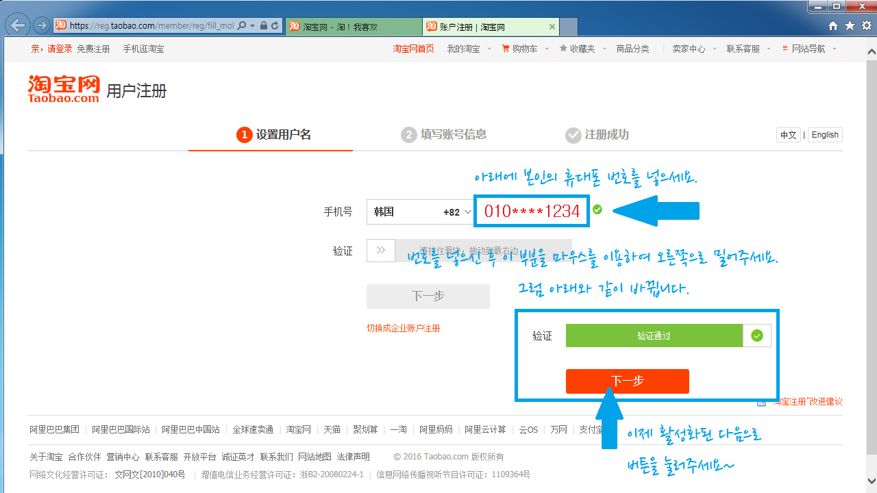Click the 关于淘宝 footer link

click(46, 457)
